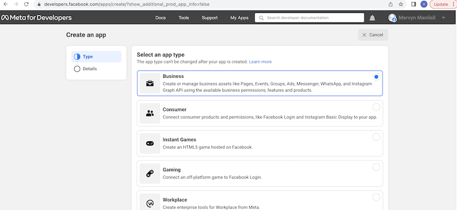This screenshot has width=457, height=210.
Task: Click the Instant Games controller icon
Action: pyautogui.click(x=150, y=143)
